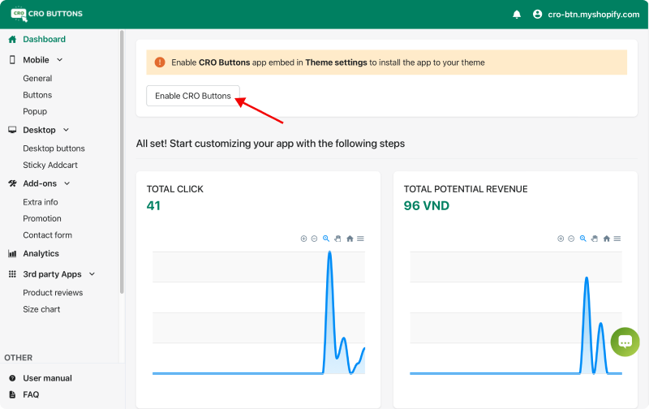Select panning tool on Total Potential Revenue chart

[x=594, y=239]
